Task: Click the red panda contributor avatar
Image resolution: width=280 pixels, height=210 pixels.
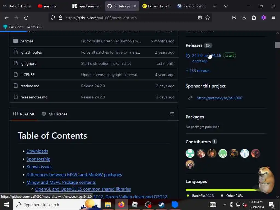Action: tap(190, 164)
